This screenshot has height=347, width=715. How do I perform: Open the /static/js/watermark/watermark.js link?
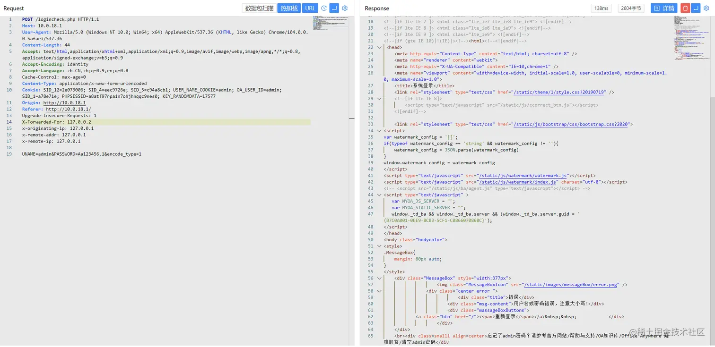(524, 176)
